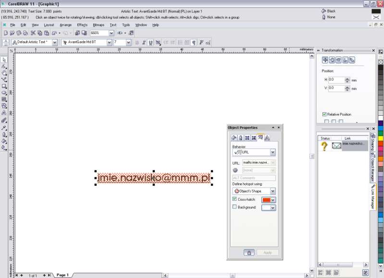Disable the Cross-hatch checkbox
384x278 pixels.
coord(235,199)
